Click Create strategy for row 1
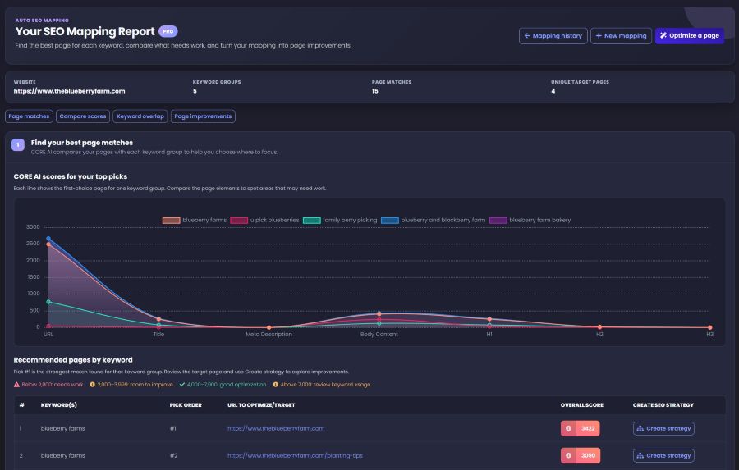 663,428
